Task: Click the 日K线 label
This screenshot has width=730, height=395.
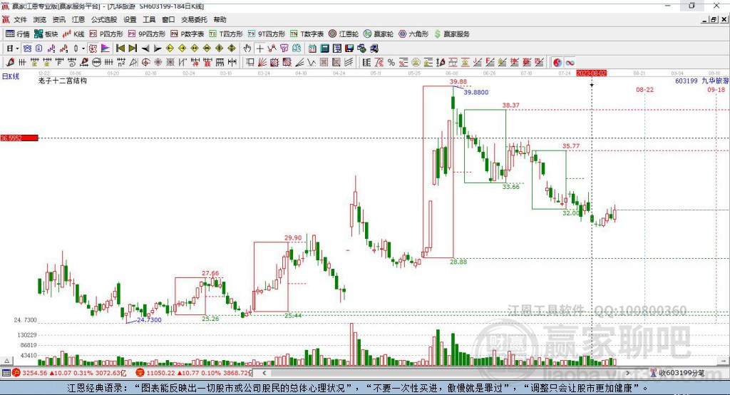Action: pos(11,76)
